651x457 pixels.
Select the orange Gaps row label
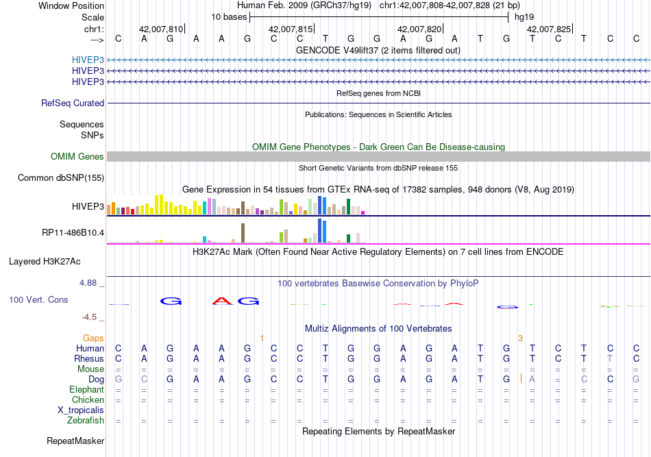coord(93,338)
